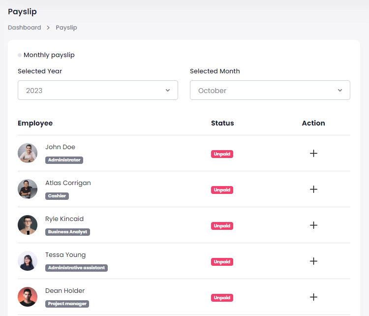Click the Project manager role badge

pyautogui.click(x=67, y=304)
